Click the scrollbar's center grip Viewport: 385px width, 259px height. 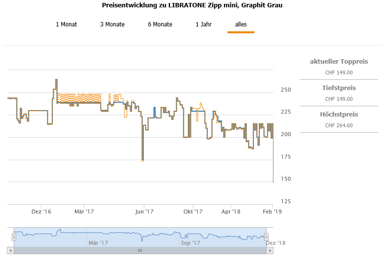[x=140, y=250]
